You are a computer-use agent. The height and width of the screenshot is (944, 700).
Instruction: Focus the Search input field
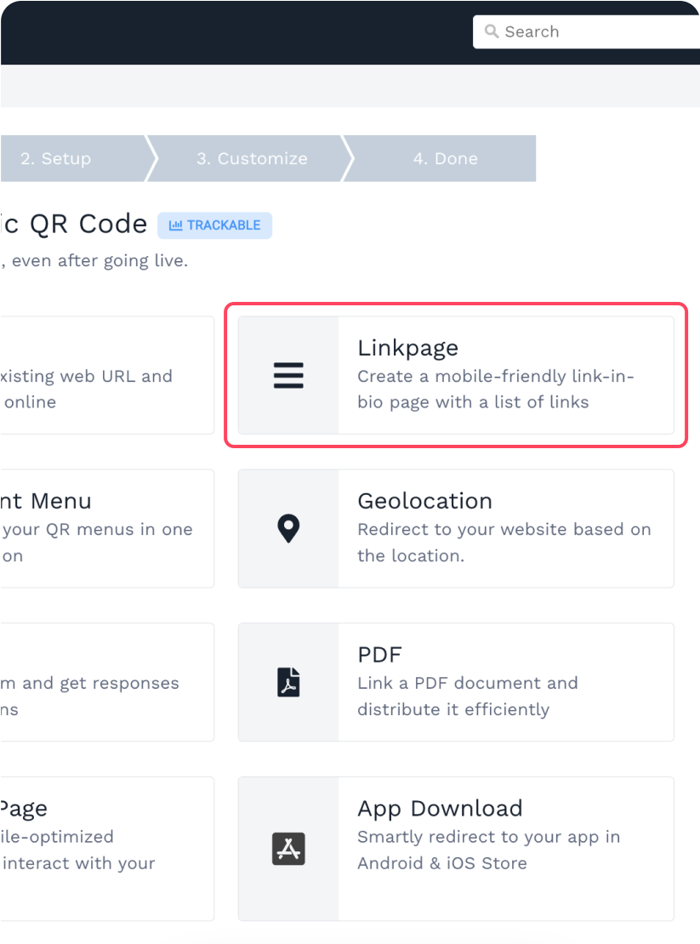tap(586, 32)
